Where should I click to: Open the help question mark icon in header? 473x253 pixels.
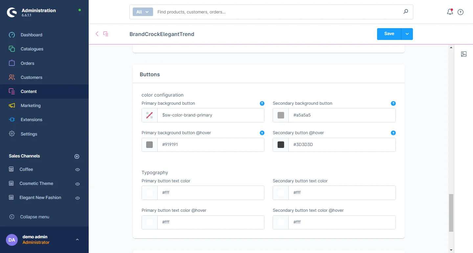461,12
